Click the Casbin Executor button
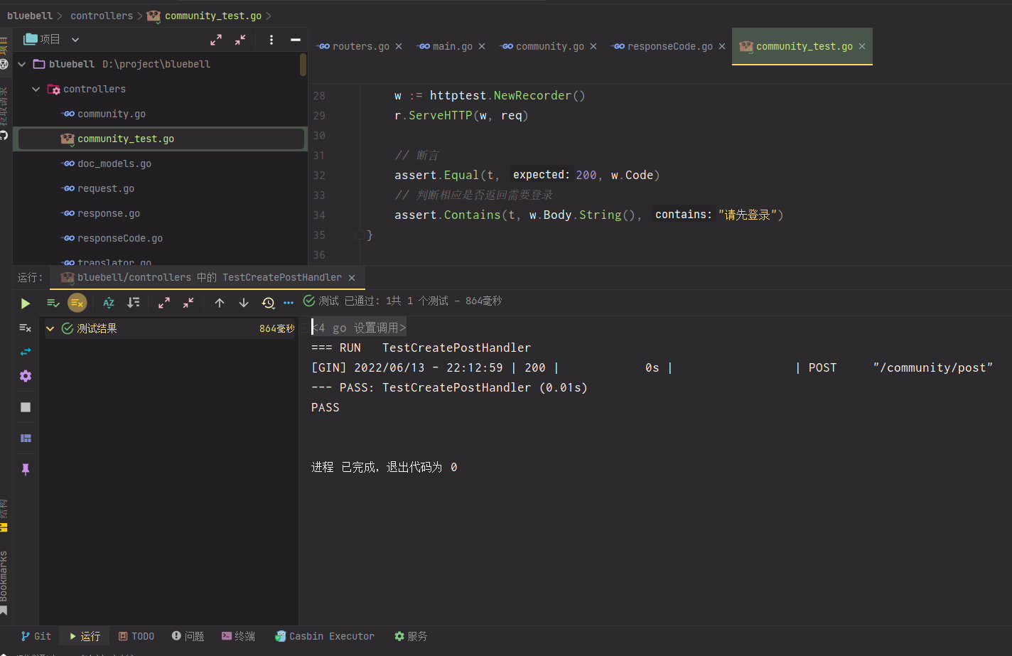 click(325, 636)
